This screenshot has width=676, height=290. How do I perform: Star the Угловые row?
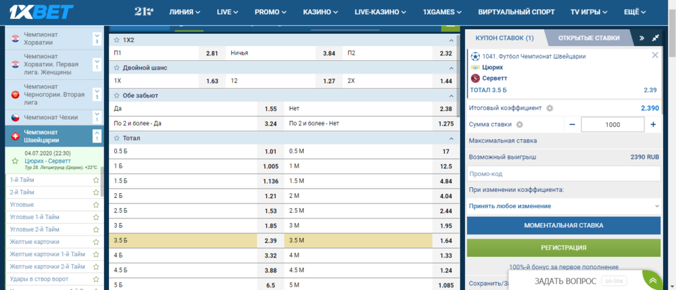96,205
